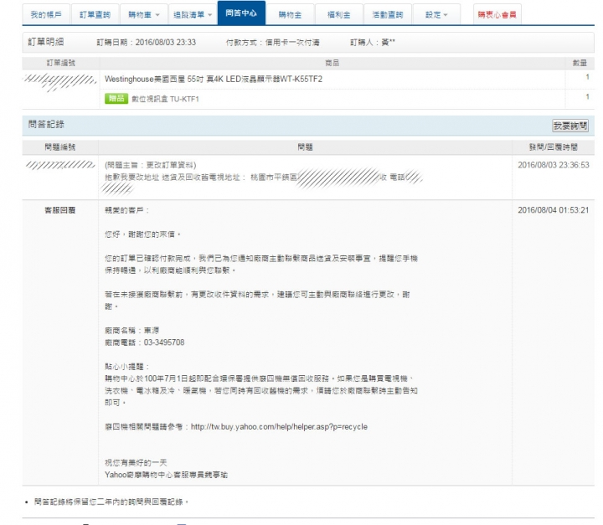603x525 pixels.
Task: Select the gift item text TU-KTF1
Action: pyautogui.click(x=165, y=100)
